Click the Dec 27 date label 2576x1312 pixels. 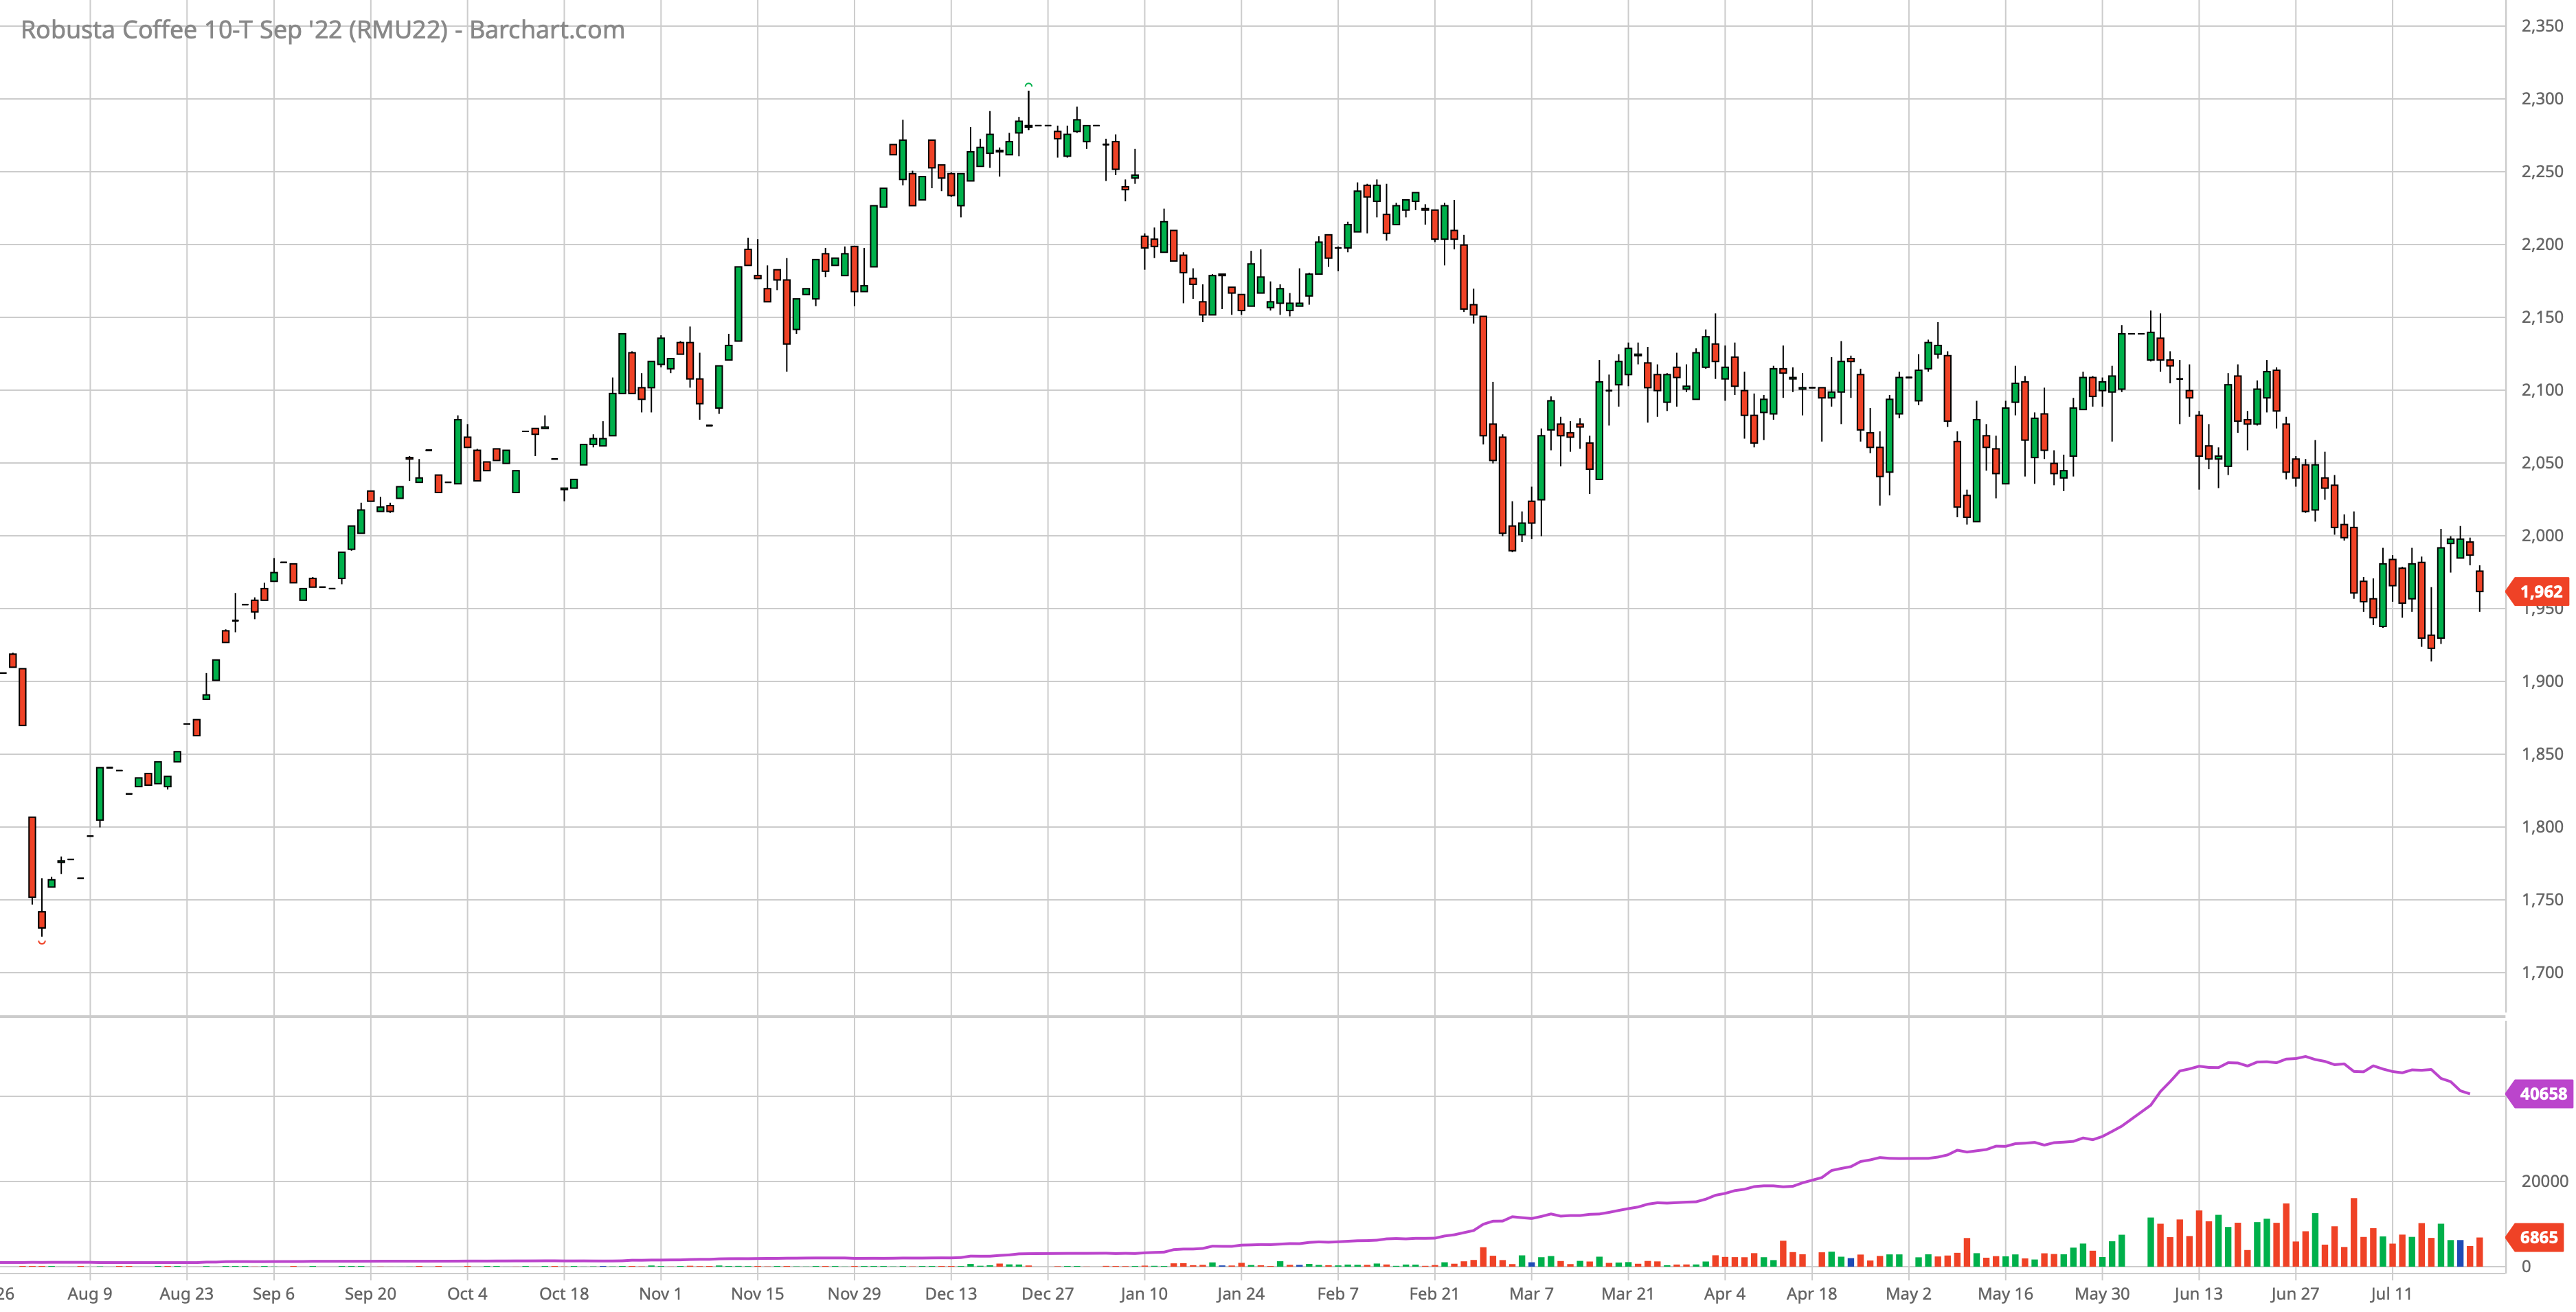(x=1047, y=1294)
